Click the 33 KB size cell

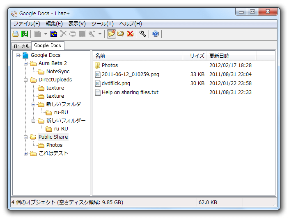tap(197, 74)
